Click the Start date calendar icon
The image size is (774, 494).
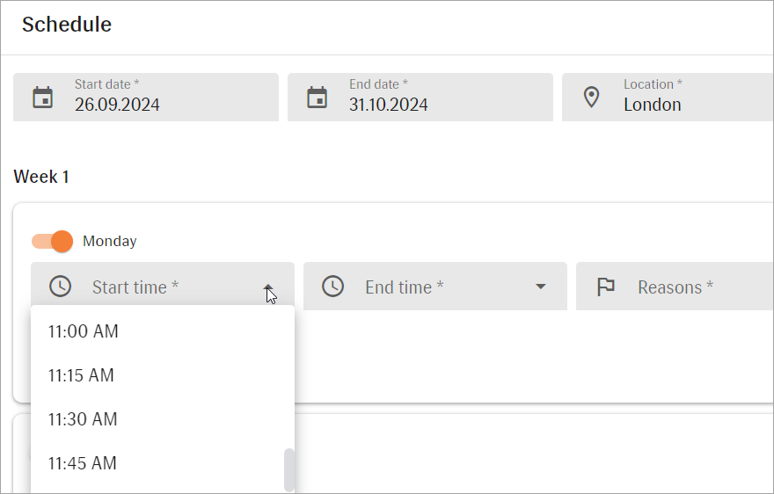point(42,97)
